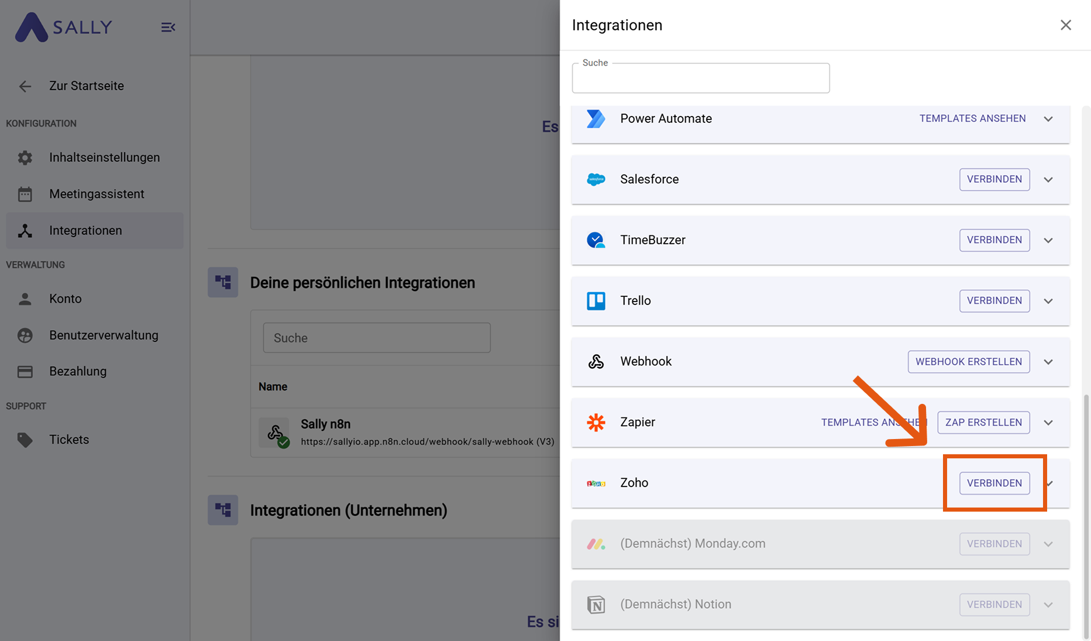The height and width of the screenshot is (641, 1091).
Task: Open Tickets in sidebar
Action: click(x=94, y=440)
